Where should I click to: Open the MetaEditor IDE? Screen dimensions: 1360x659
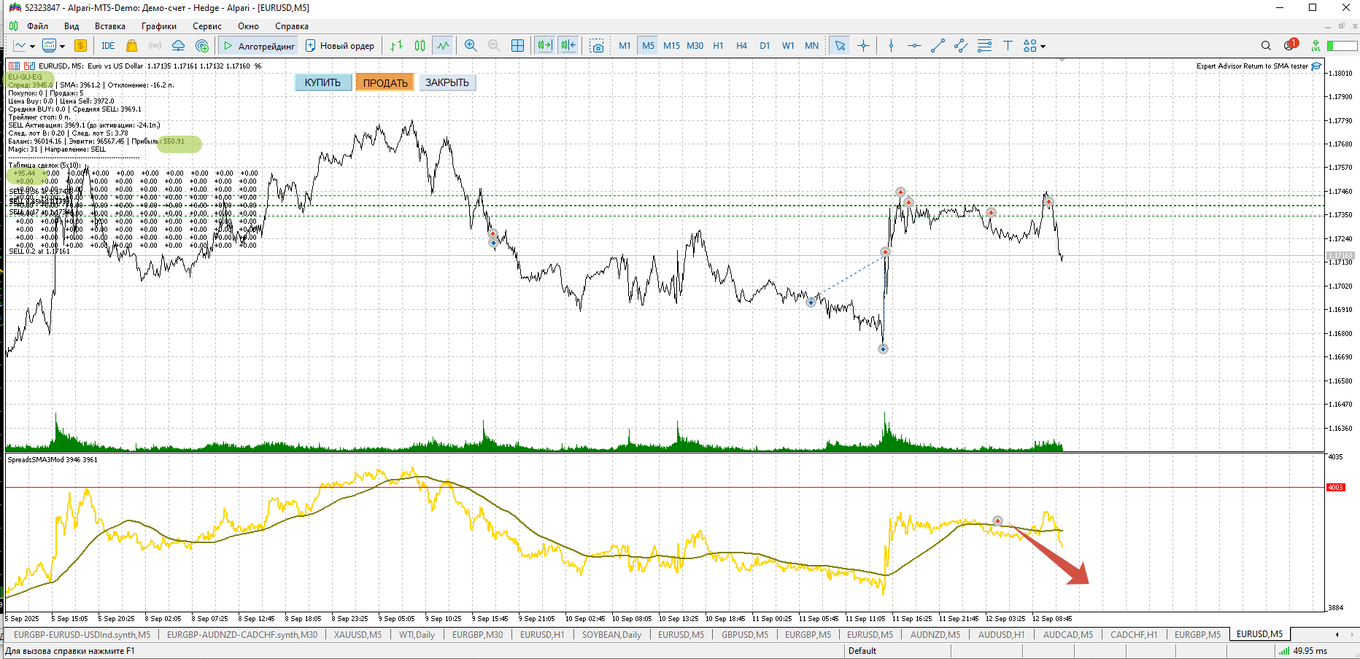(x=108, y=46)
